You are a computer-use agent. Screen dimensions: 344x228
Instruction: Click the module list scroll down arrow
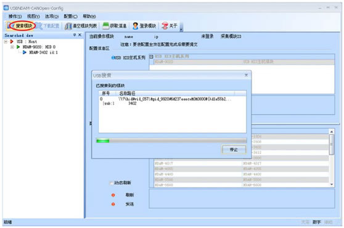click(332, 185)
